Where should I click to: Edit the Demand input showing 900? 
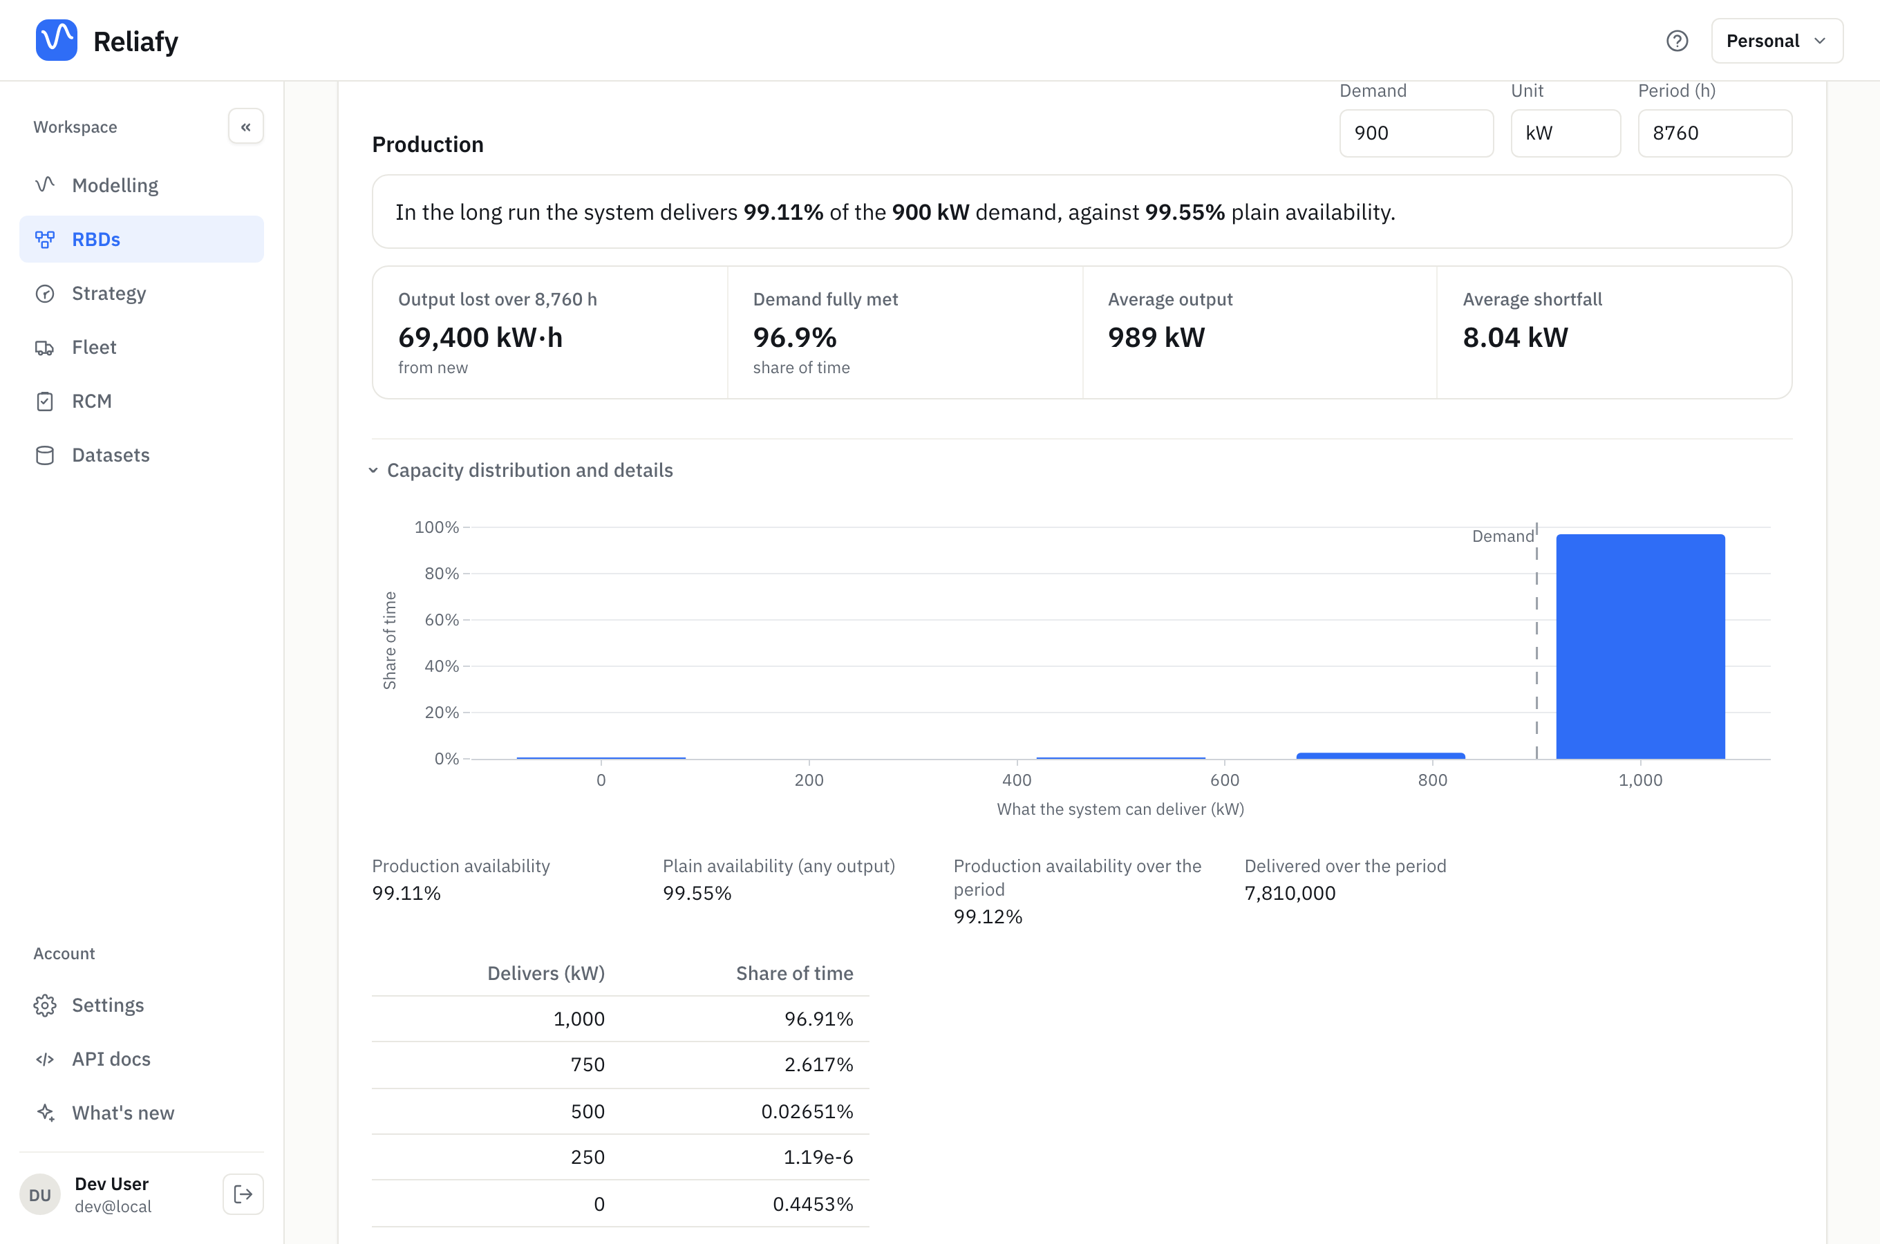(x=1416, y=133)
